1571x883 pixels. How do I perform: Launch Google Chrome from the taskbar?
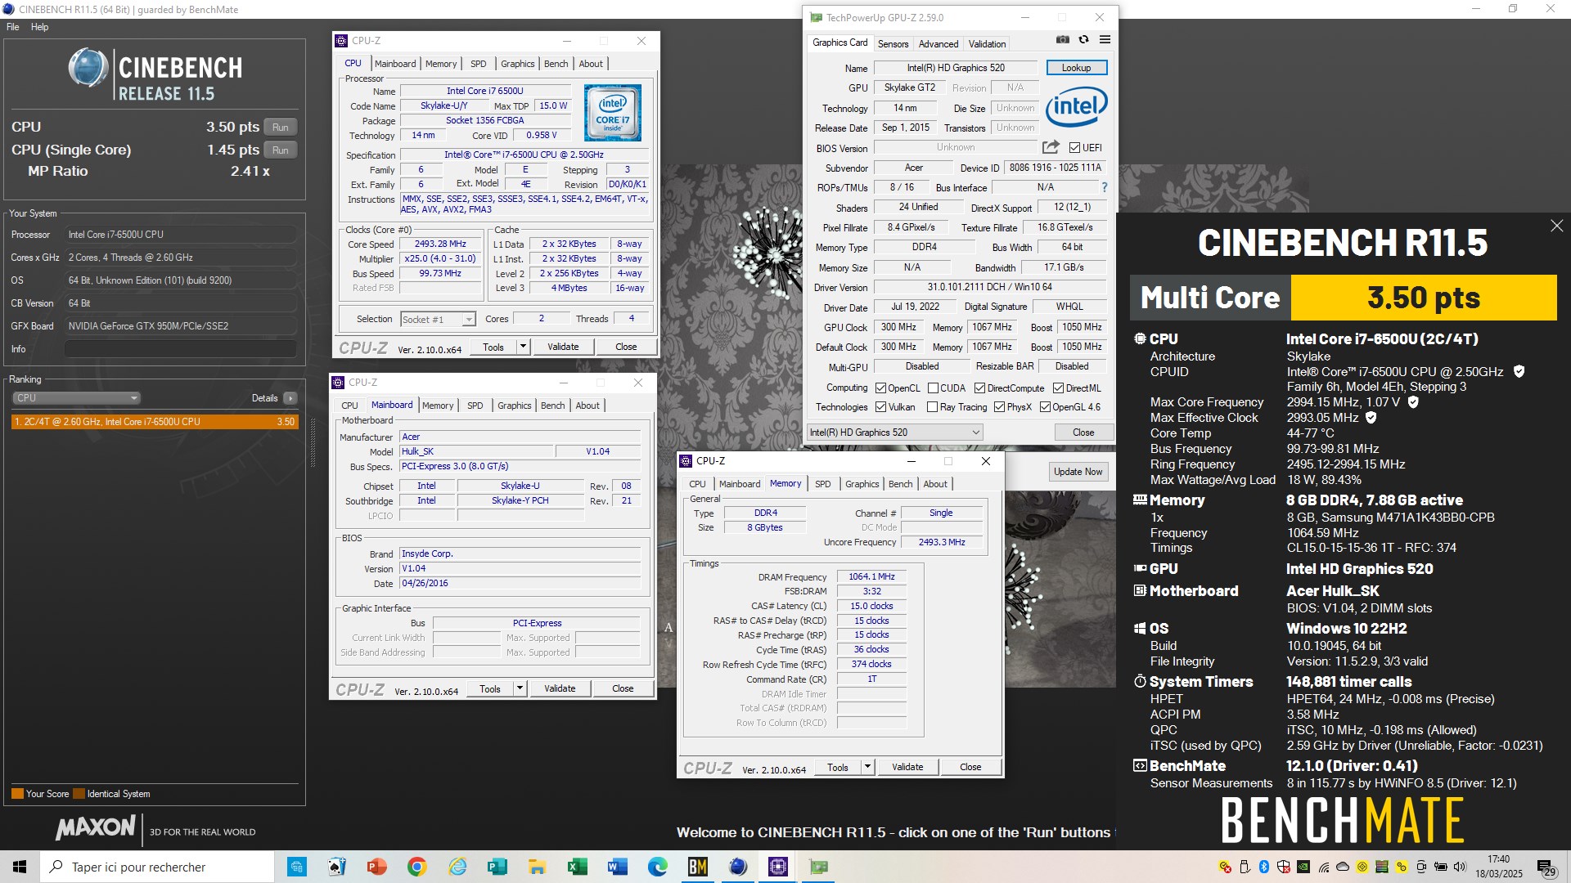(416, 867)
